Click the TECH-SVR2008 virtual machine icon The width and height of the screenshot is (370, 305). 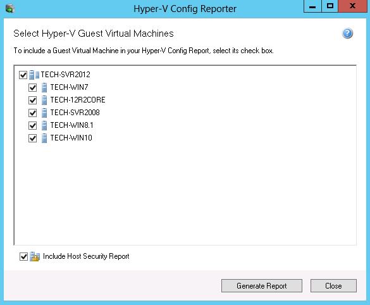coord(44,113)
